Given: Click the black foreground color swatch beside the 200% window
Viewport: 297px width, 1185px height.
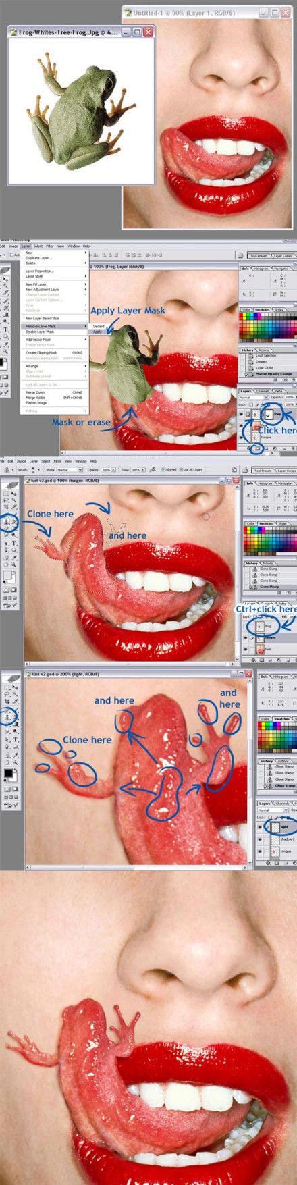Looking at the screenshot, I should [8, 773].
